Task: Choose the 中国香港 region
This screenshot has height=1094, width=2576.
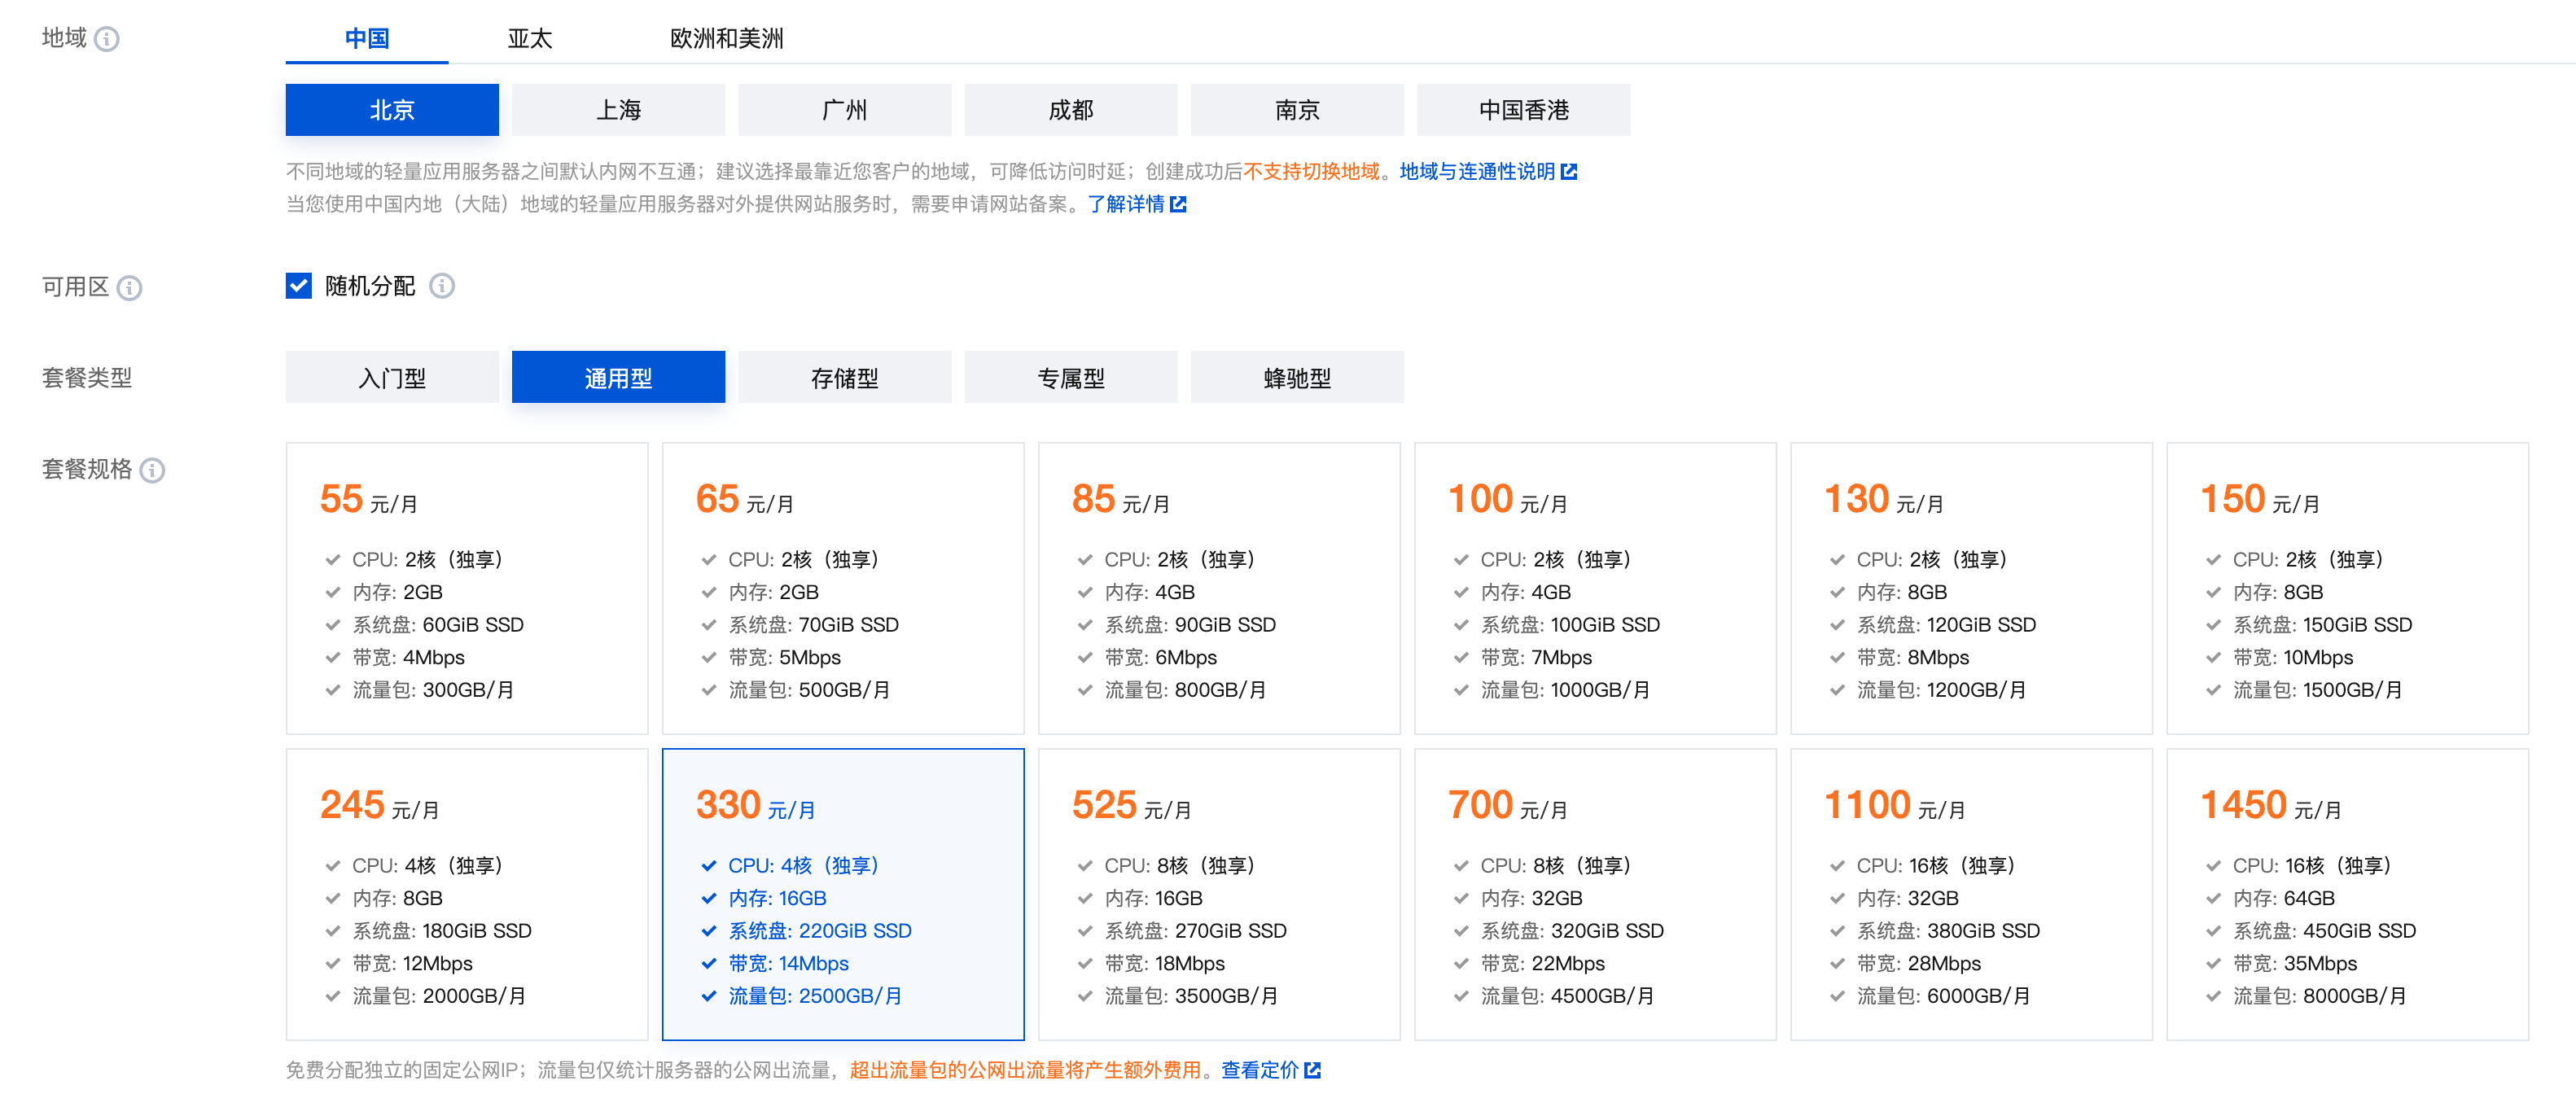Action: [1523, 110]
